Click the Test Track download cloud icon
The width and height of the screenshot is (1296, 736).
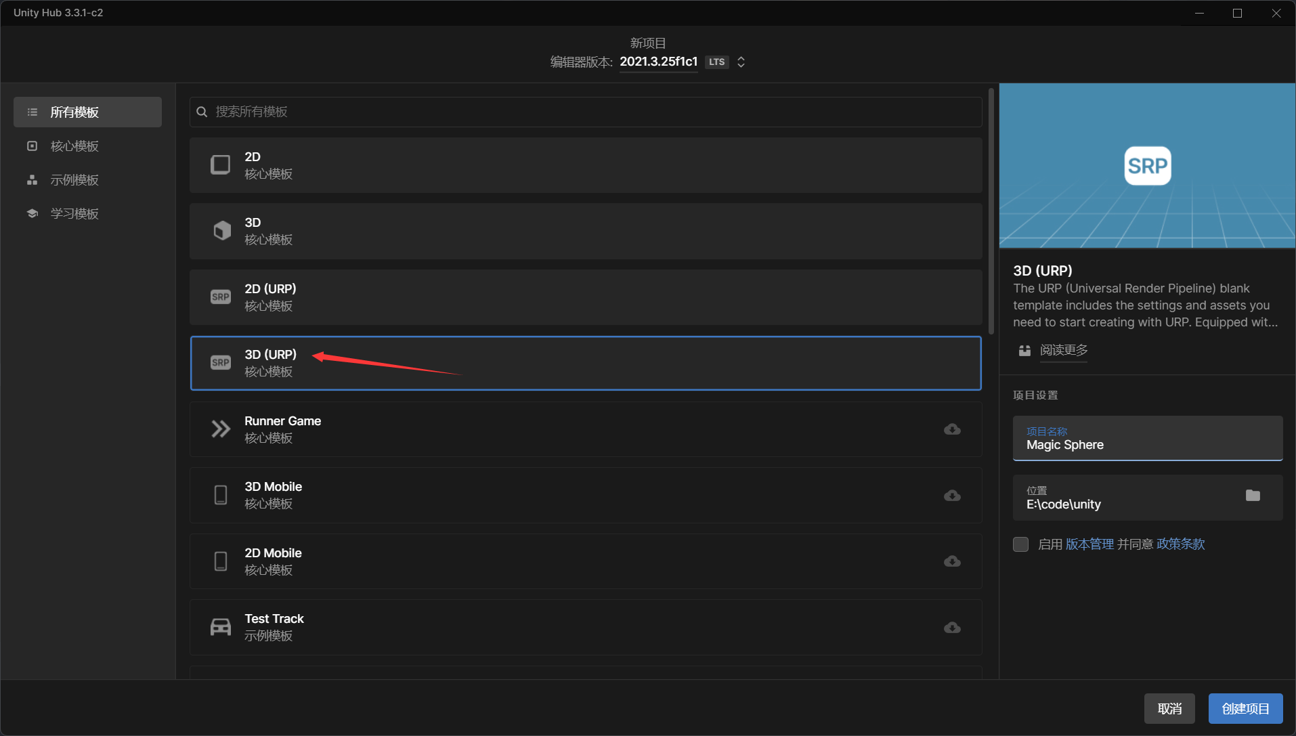click(x=952, y=628)
